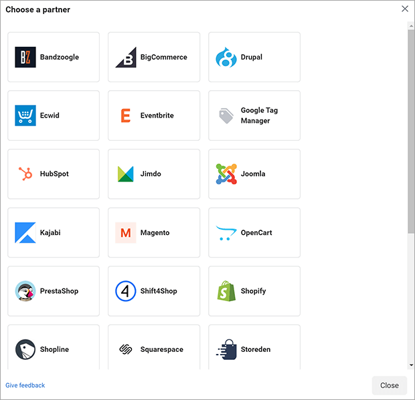This screenshot has height=400, width=415.
Task: Click the Shift4Shop circled 4 logo
Action: click(126, 291)
